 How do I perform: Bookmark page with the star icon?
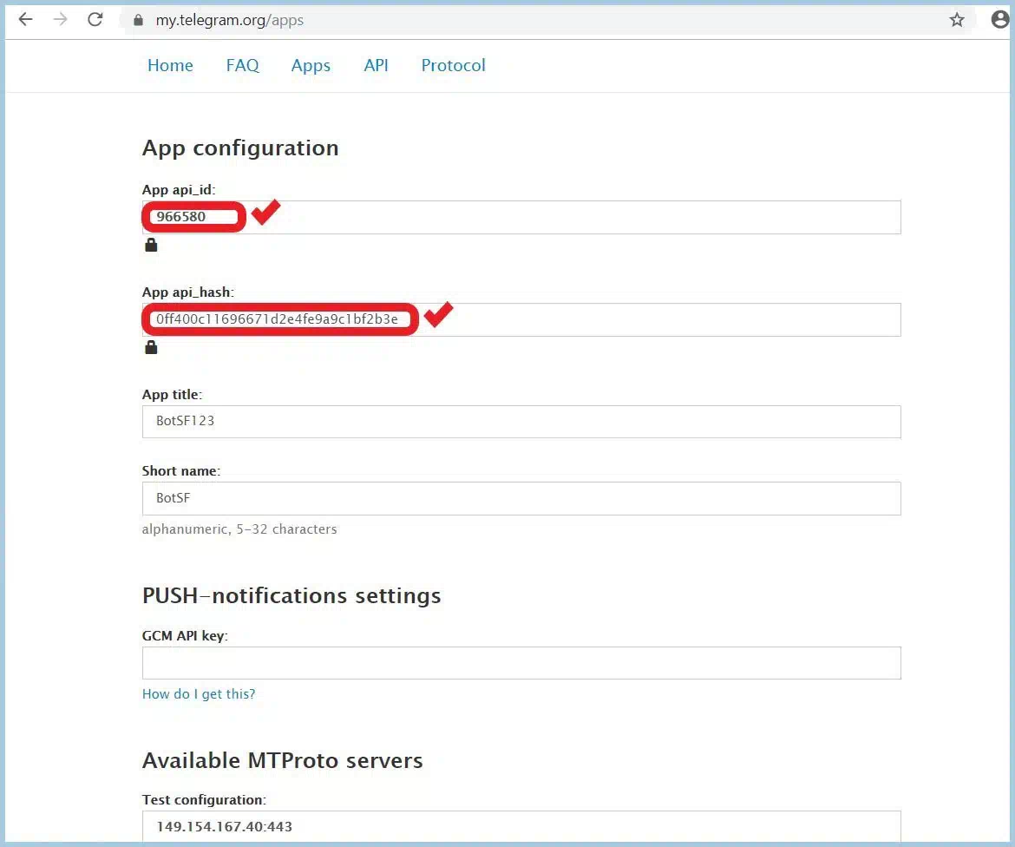pos(957,20)
